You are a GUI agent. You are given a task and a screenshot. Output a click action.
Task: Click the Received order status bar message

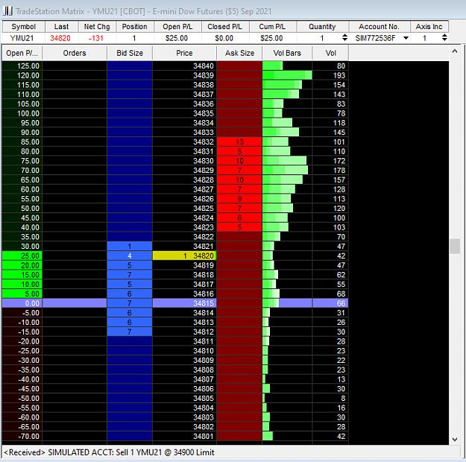coord(109,452)
